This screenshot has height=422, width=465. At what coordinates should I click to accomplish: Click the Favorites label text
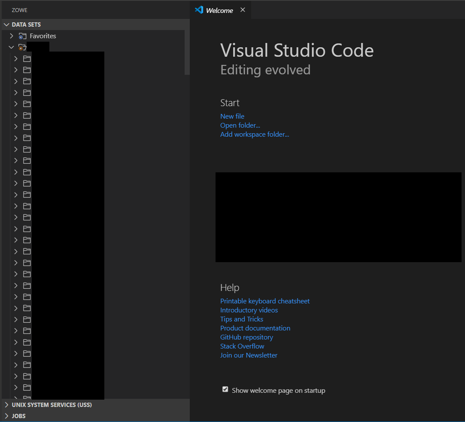pos(43,36)
